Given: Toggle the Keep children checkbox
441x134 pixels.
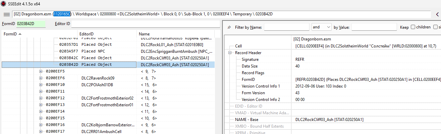Looking at the screenshot, I should 413,27.
